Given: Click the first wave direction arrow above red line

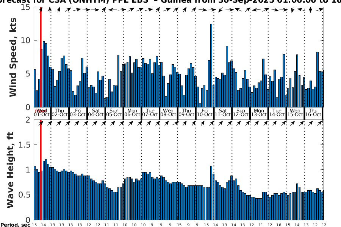Looking at the screenshot, I should point(41,123).
